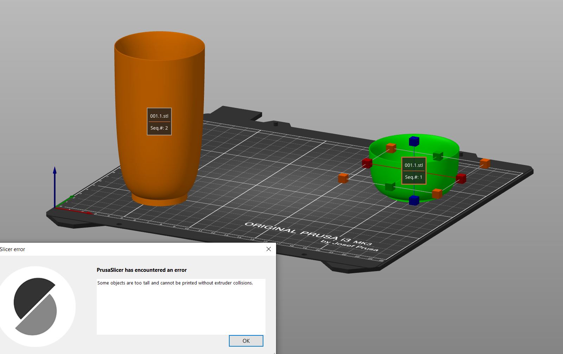Click the 'too tall' extruder collision error message
This screenshot has width=563, height=354.
175,283
